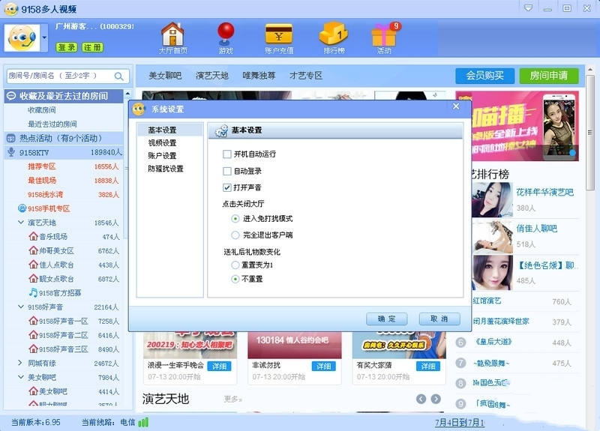The width and height of the screenshot is (600, 431).
Task: Switch to 美女聊吧 tab
Action: click(165, 76)
